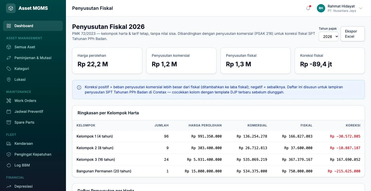This screenshot has width=371, height=191.
Task: Click the Semua Aset box icon
Action: tap(9, 47)
